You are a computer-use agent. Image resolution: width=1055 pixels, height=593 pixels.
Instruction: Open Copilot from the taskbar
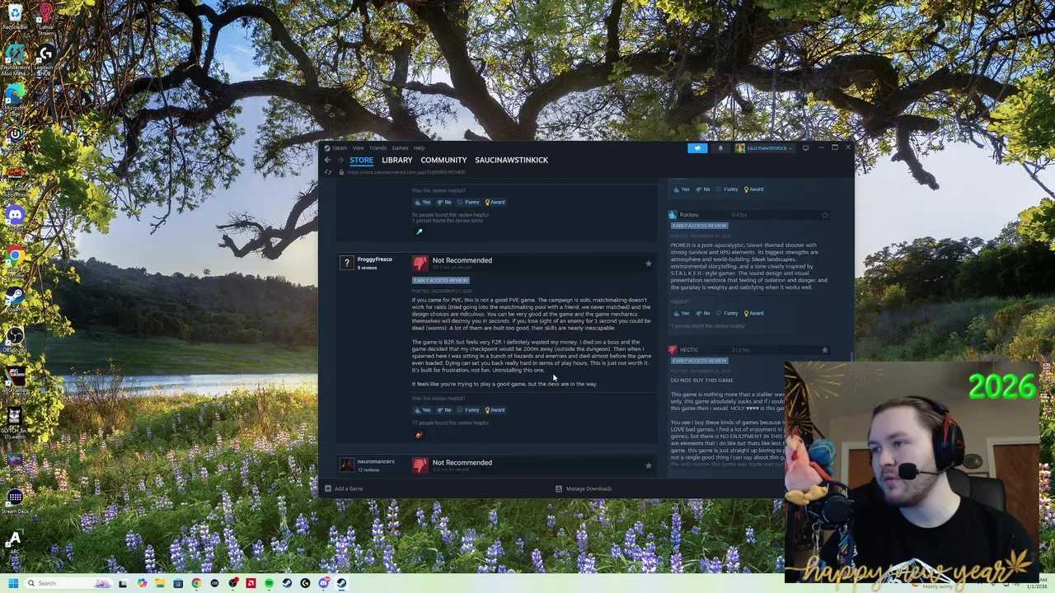tap(142, 583)
